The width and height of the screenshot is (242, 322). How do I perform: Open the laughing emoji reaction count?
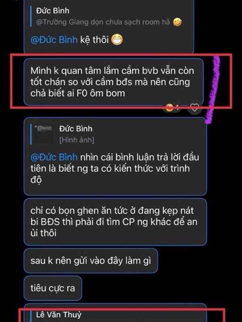(x=172, y=107)
